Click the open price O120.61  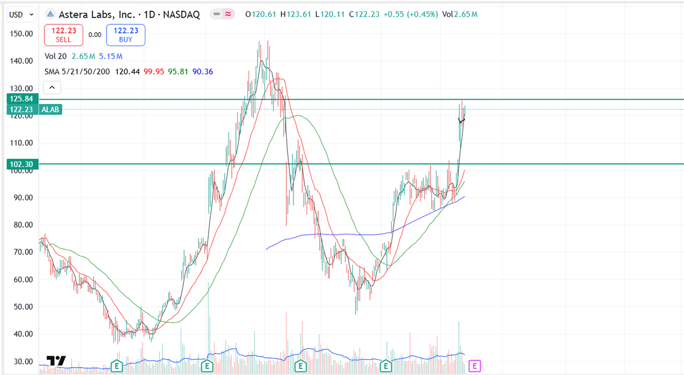260,14
